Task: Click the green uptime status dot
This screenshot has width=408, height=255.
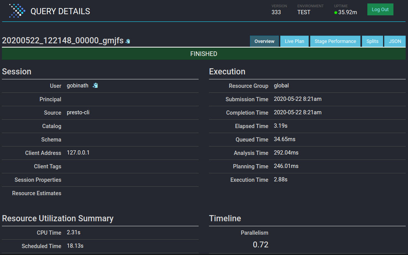Action: (x=336, y=13)
